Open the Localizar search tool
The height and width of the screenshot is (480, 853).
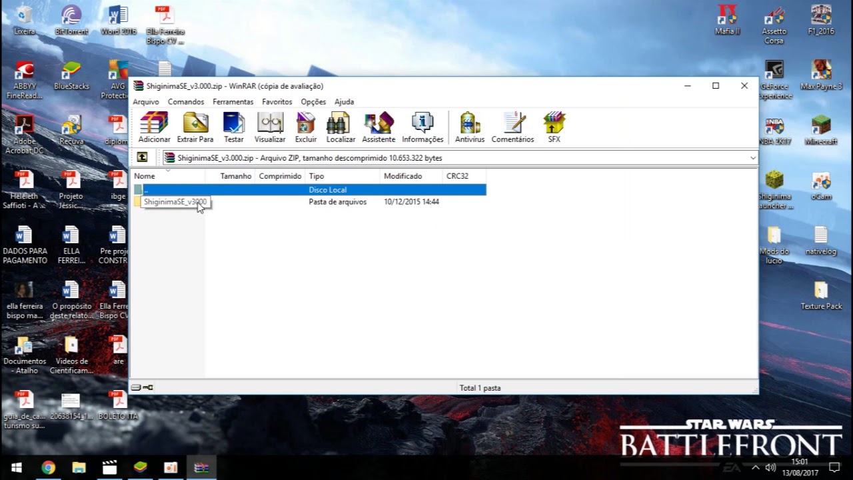341,127
